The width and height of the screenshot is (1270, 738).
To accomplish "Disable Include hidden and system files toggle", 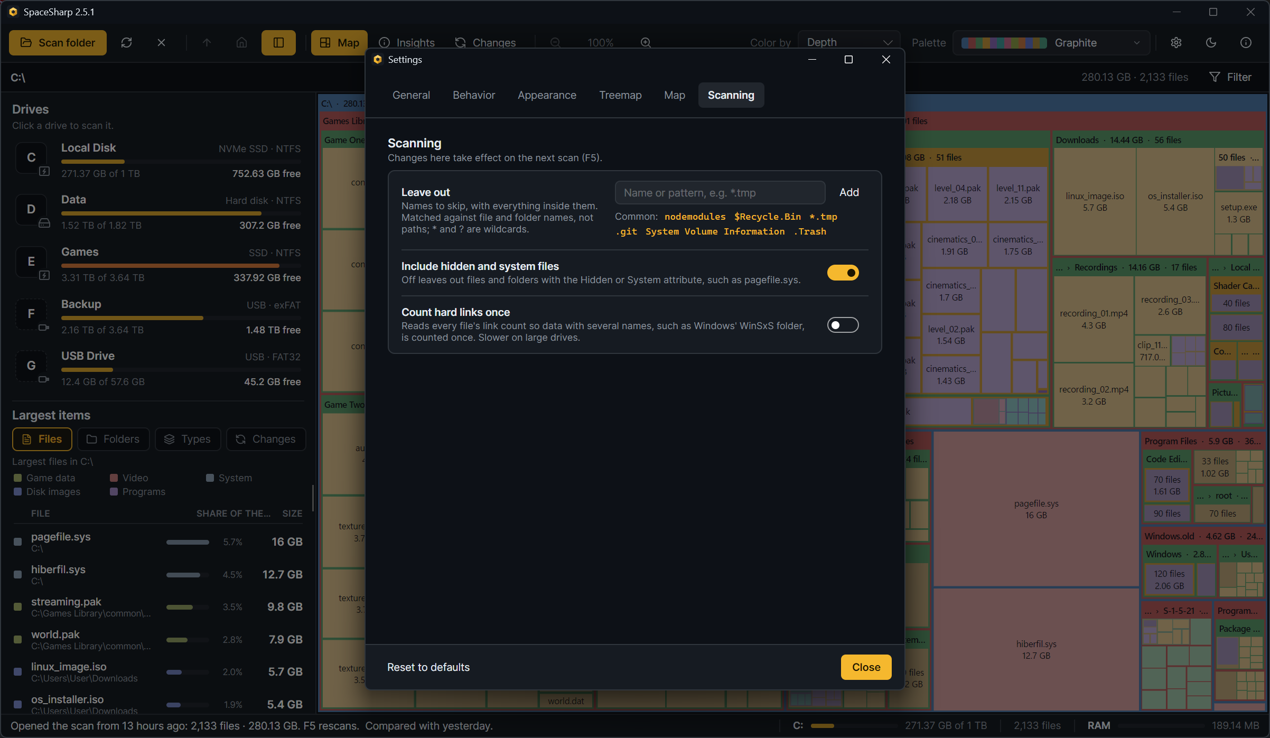I will (x=843, y=273).
